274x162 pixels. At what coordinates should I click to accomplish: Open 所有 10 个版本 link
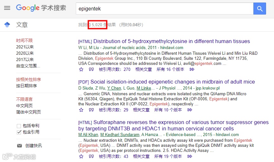pos(168,110)
